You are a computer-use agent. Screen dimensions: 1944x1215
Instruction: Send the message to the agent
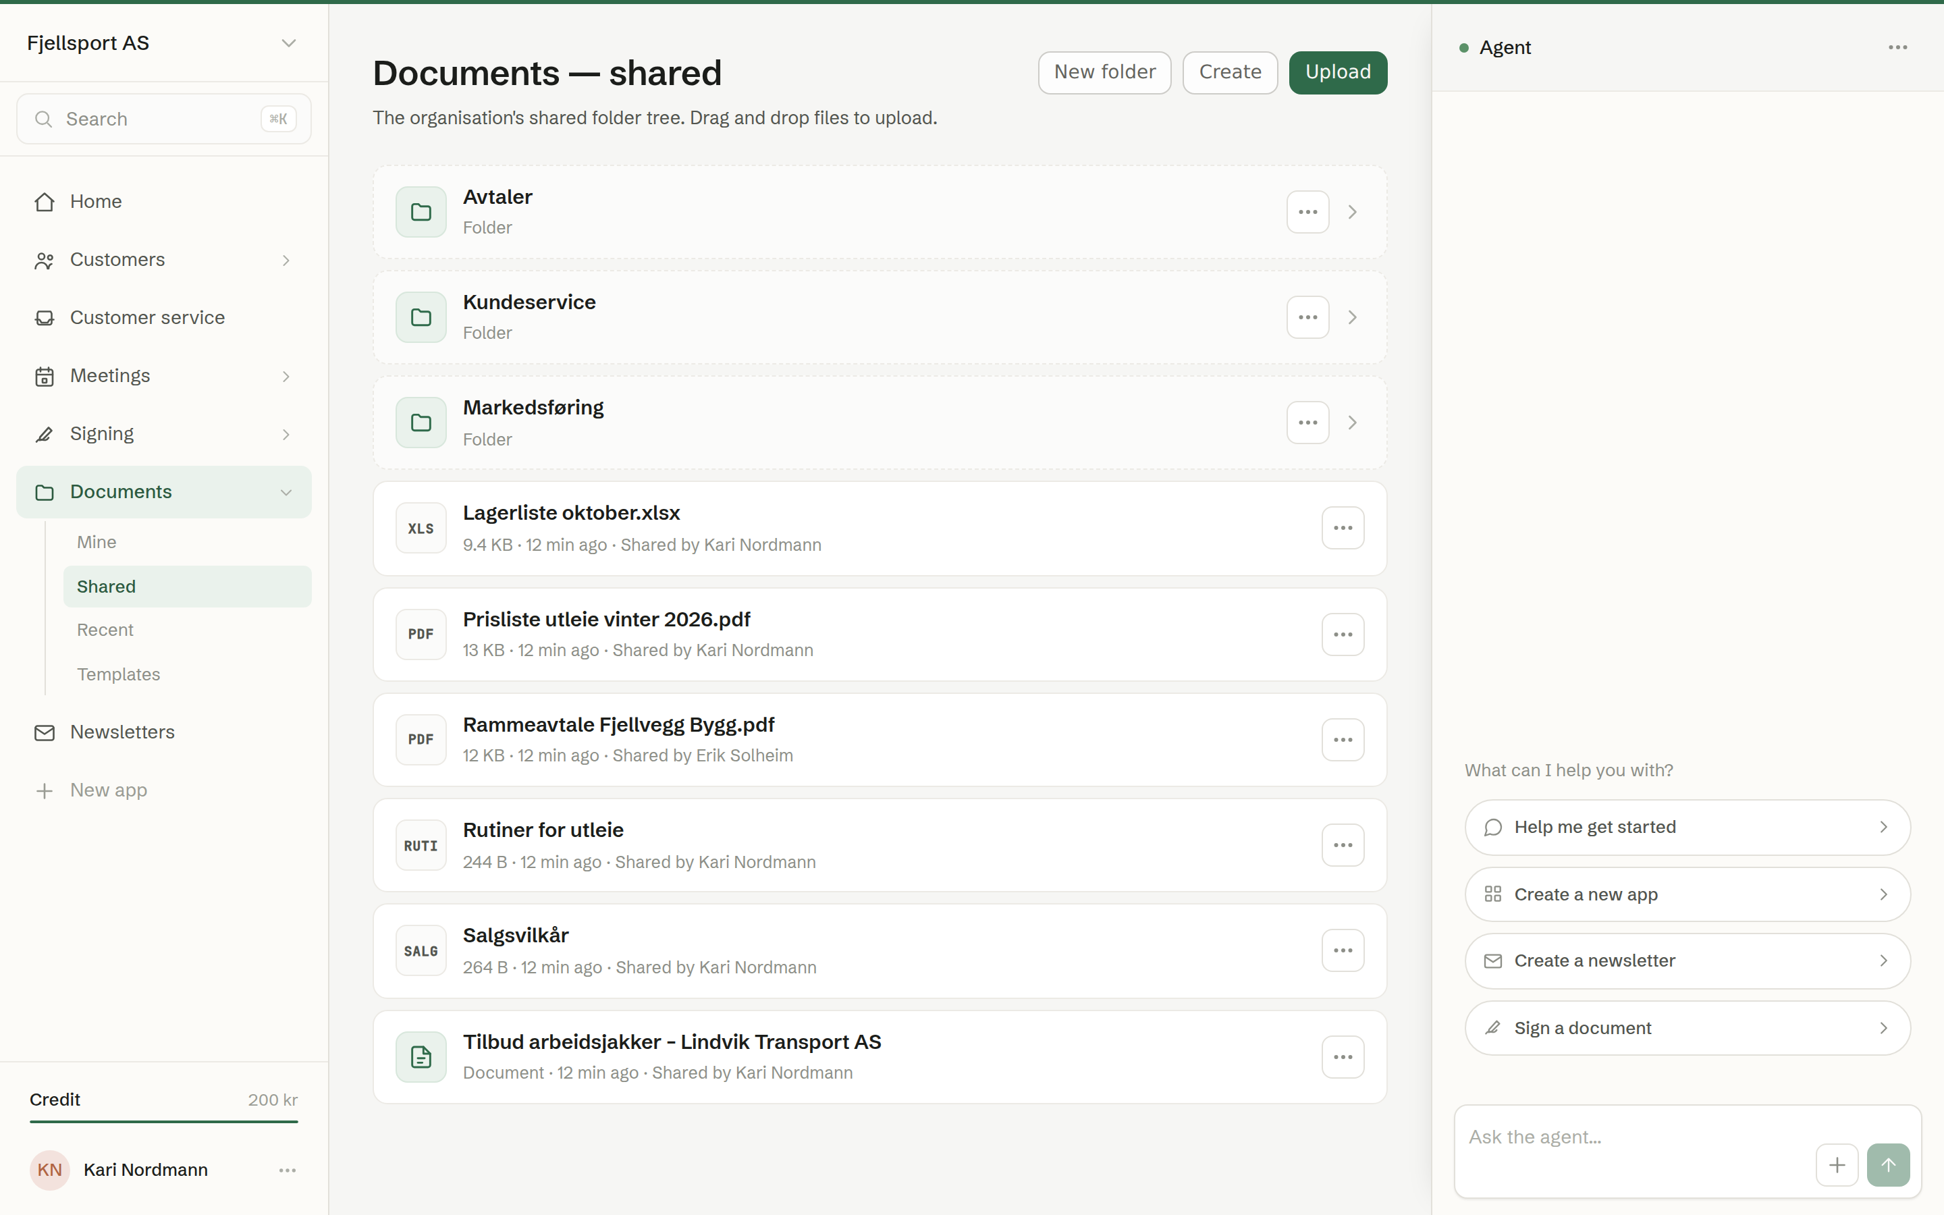click(x=1888, y=1165)
